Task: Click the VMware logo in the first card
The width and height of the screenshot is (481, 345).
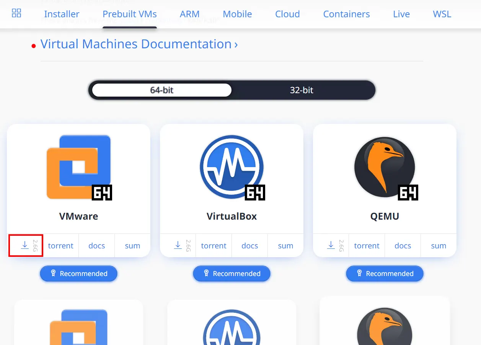Action: tap(79, 167)
